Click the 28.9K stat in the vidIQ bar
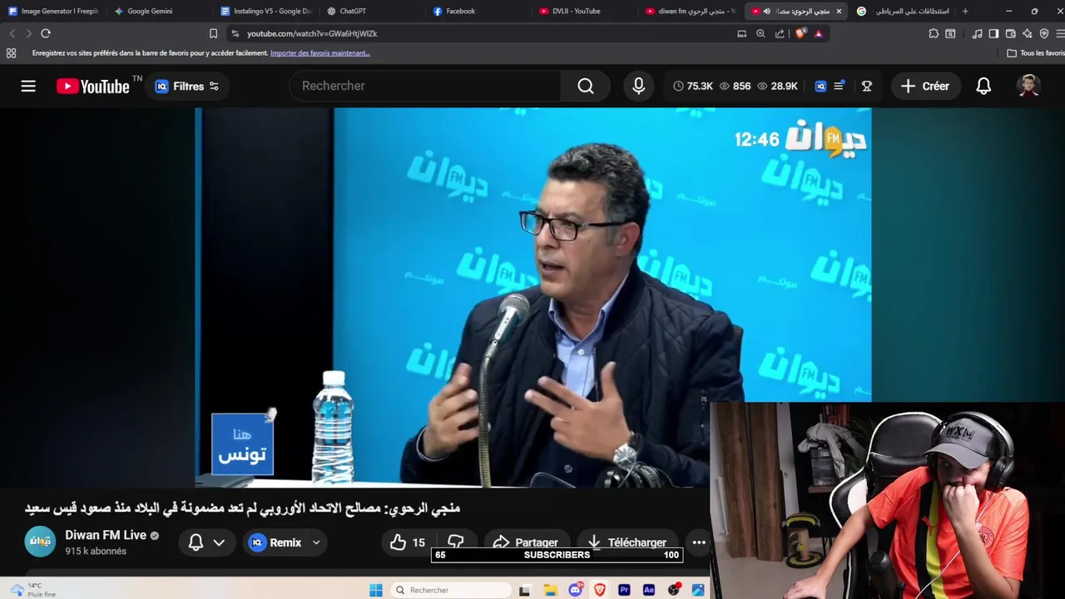 tap(777, 87)
